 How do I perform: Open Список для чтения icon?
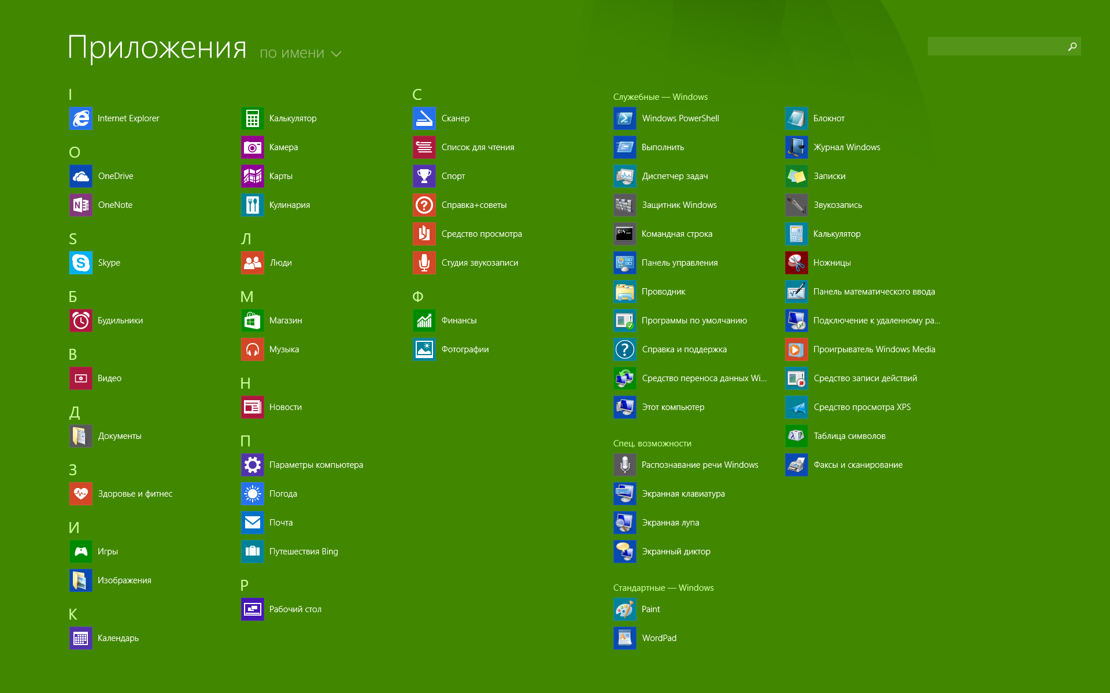click(x=424, y=147)
